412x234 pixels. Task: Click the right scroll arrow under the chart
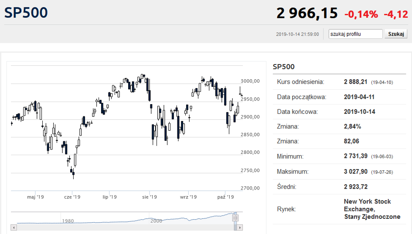pos(240,227)
